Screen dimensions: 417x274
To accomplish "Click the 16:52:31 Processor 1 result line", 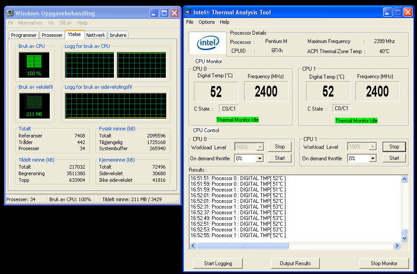I will [x=238, y=206].
